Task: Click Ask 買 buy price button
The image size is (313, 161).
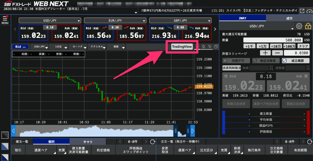Action: (288, 82)
